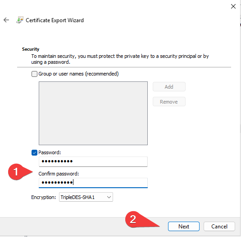Close the Certificate Export Wizard window
241x237 pixels.
[233, 6]
